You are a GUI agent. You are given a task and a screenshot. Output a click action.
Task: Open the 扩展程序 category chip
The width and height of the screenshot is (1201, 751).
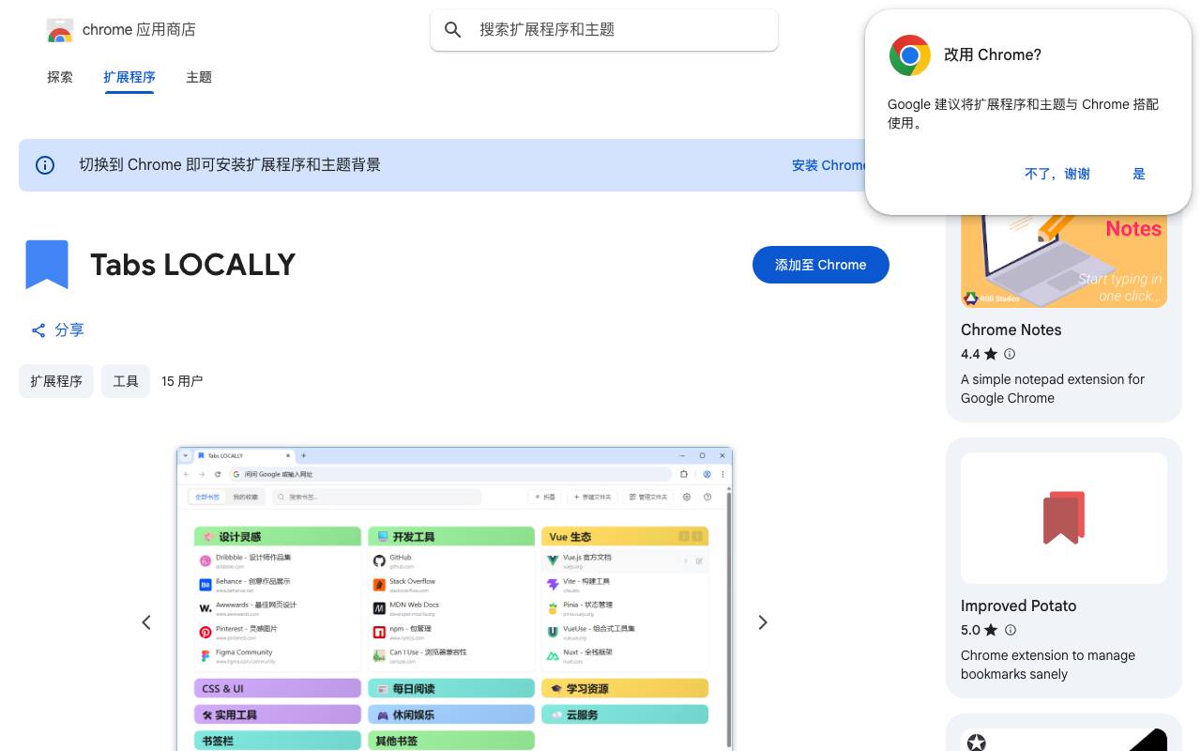pos(56,381)
